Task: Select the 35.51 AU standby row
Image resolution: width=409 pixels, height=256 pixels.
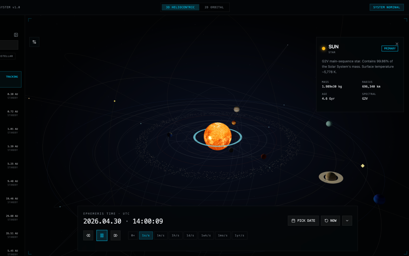Action: click(11, 235)
